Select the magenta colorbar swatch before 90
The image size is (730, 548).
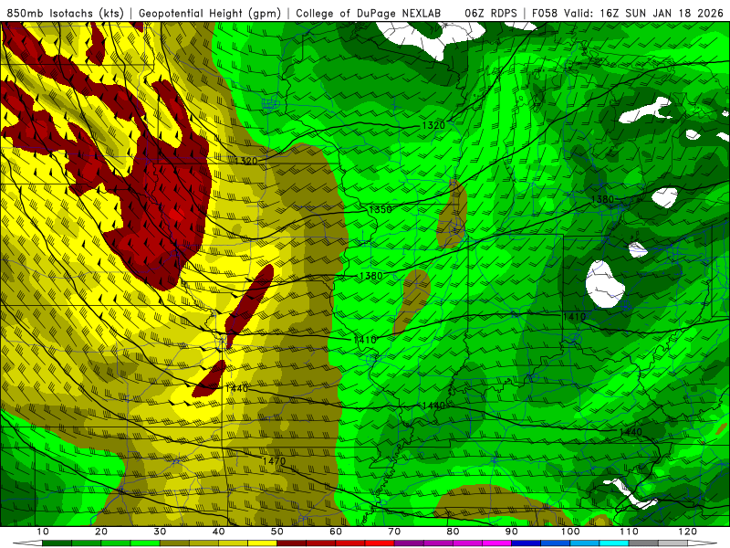coord(496,543)
